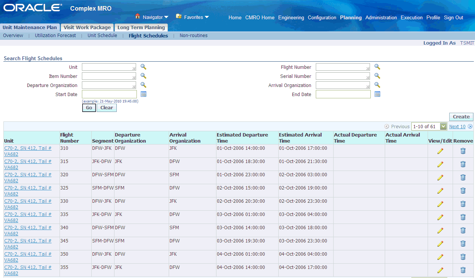Click the Arrival Organization search magnifier
The height and width of the screenshot is (278, 475).
tap(377, 85)
